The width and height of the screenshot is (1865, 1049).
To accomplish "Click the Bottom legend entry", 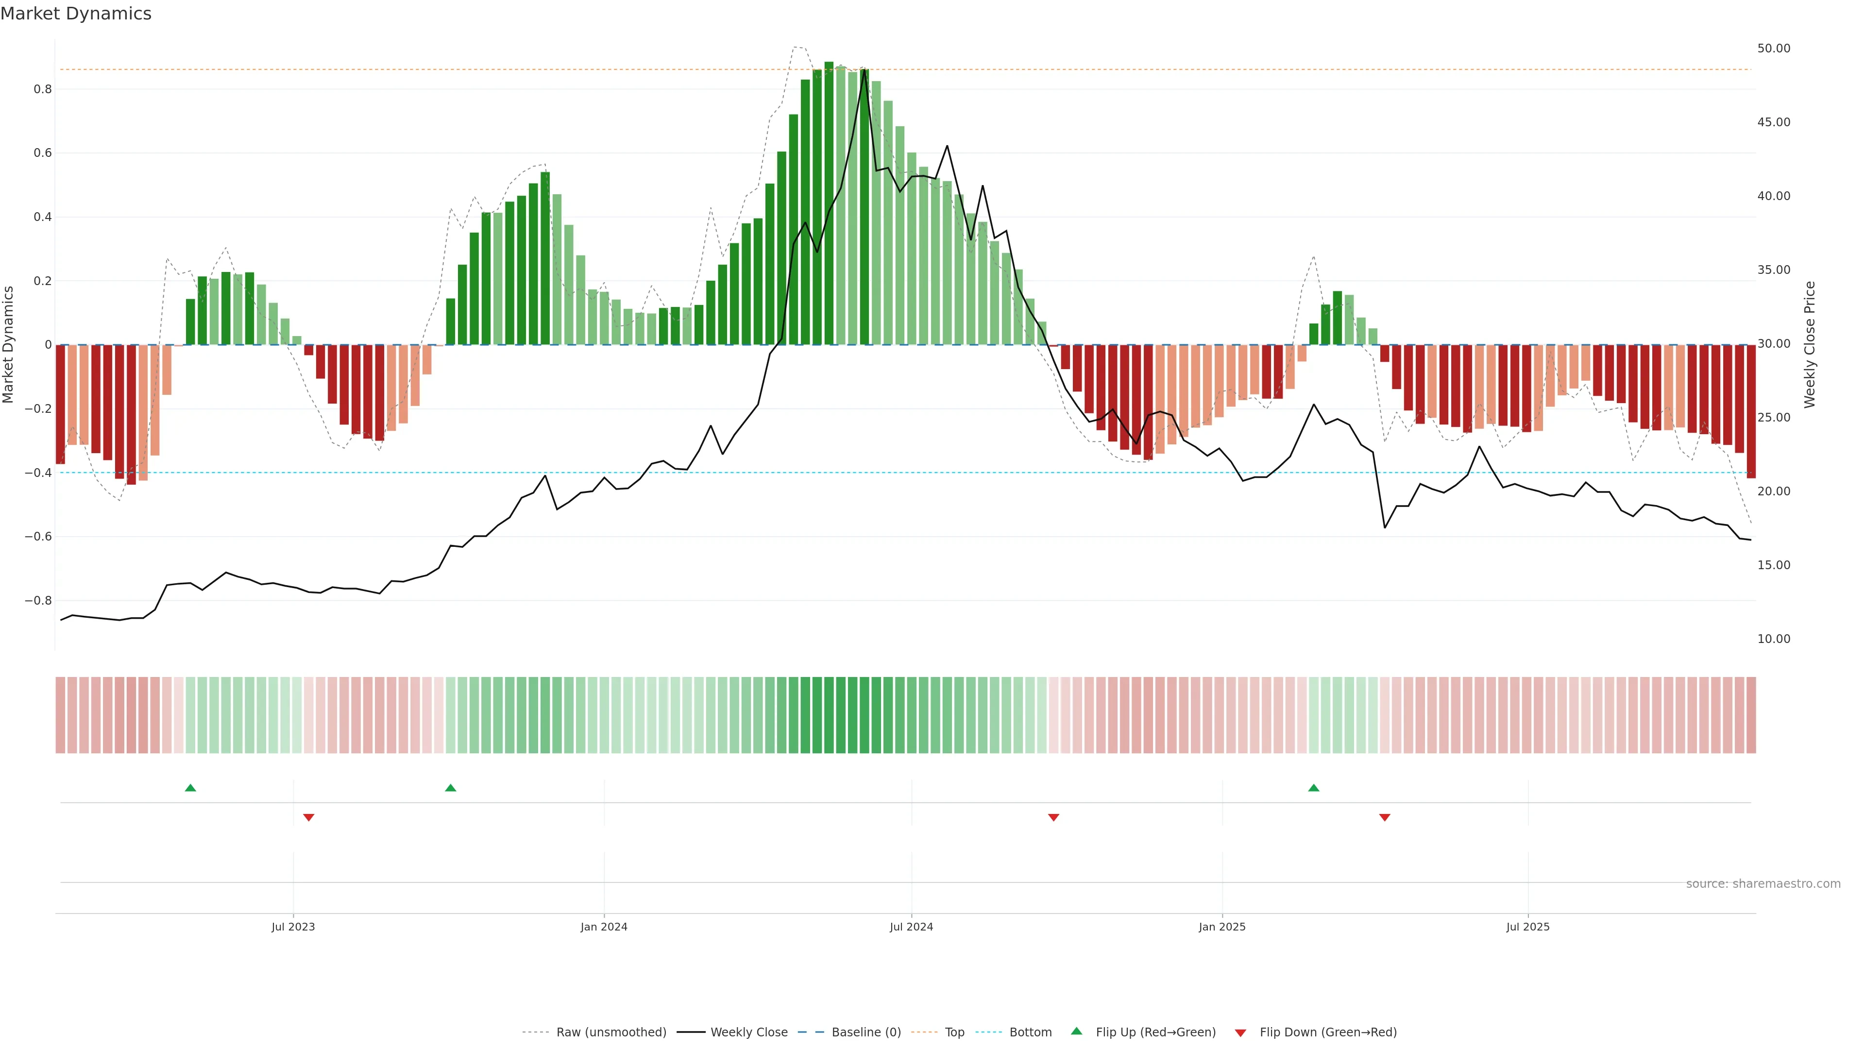I will click(x=1030, y=1032).
